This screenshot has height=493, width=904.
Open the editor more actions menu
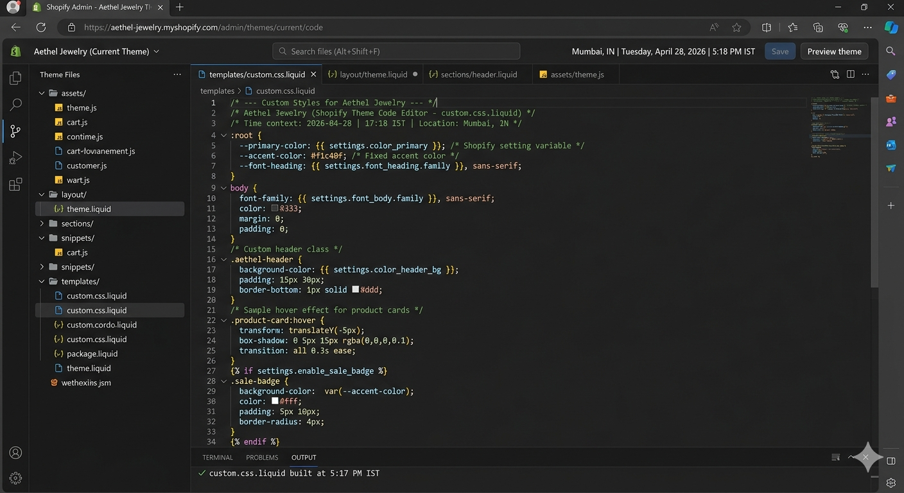coord(866,74)
